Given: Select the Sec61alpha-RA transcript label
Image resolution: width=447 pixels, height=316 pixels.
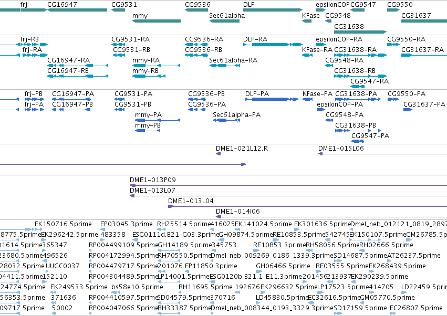Looking at the screenshot, I should pyautogui.click(x=233, y=60).
